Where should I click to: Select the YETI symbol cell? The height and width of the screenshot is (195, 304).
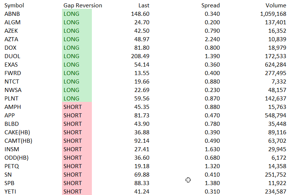pos(10,192)
